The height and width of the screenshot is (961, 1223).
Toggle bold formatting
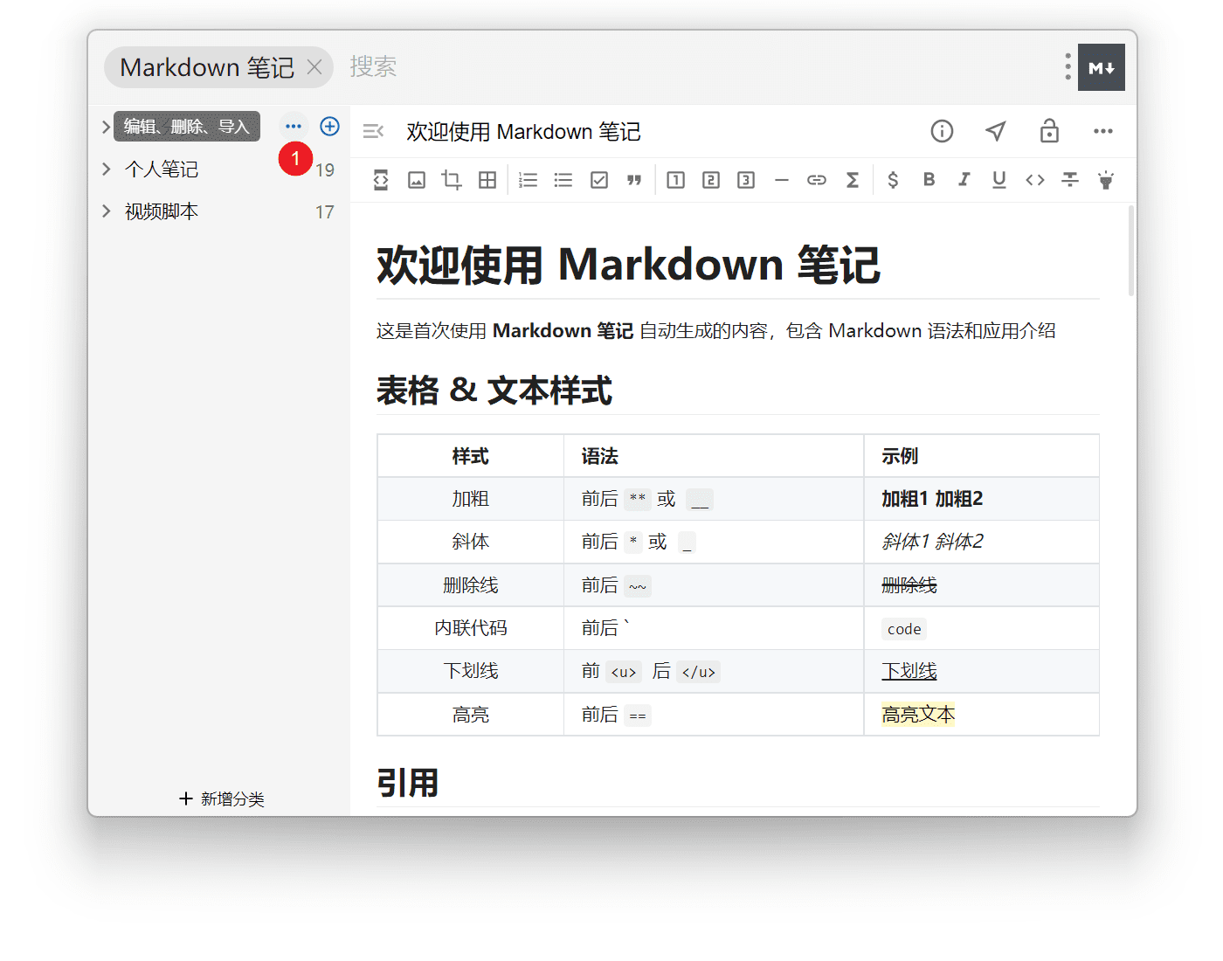(929, 179)
